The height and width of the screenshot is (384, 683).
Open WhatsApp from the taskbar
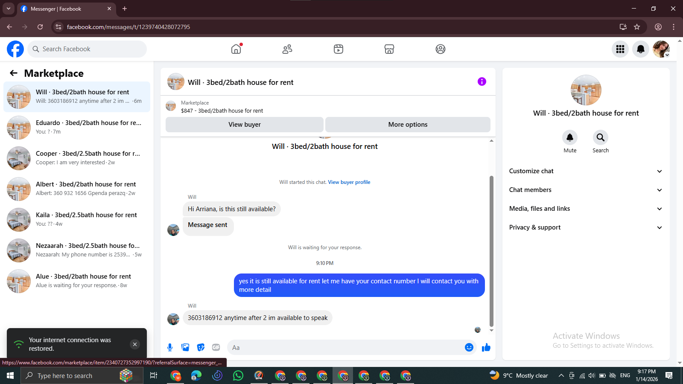[x=238, y=375]
